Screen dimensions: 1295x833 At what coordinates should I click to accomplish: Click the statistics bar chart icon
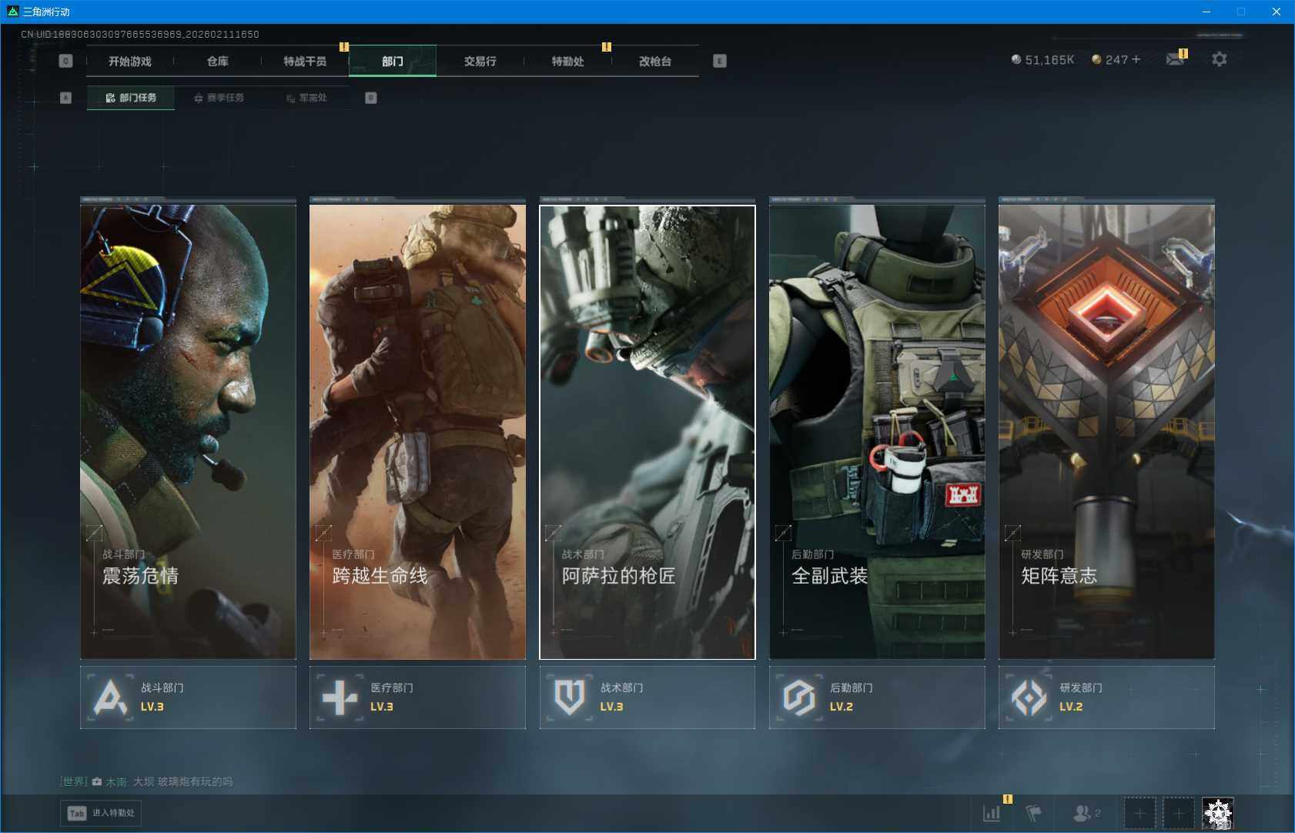pyautogui.click(x=992, y=813)
